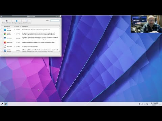Expand the Google Chrome row
Screen dimensions: 162x121
(x=2, y=34)
